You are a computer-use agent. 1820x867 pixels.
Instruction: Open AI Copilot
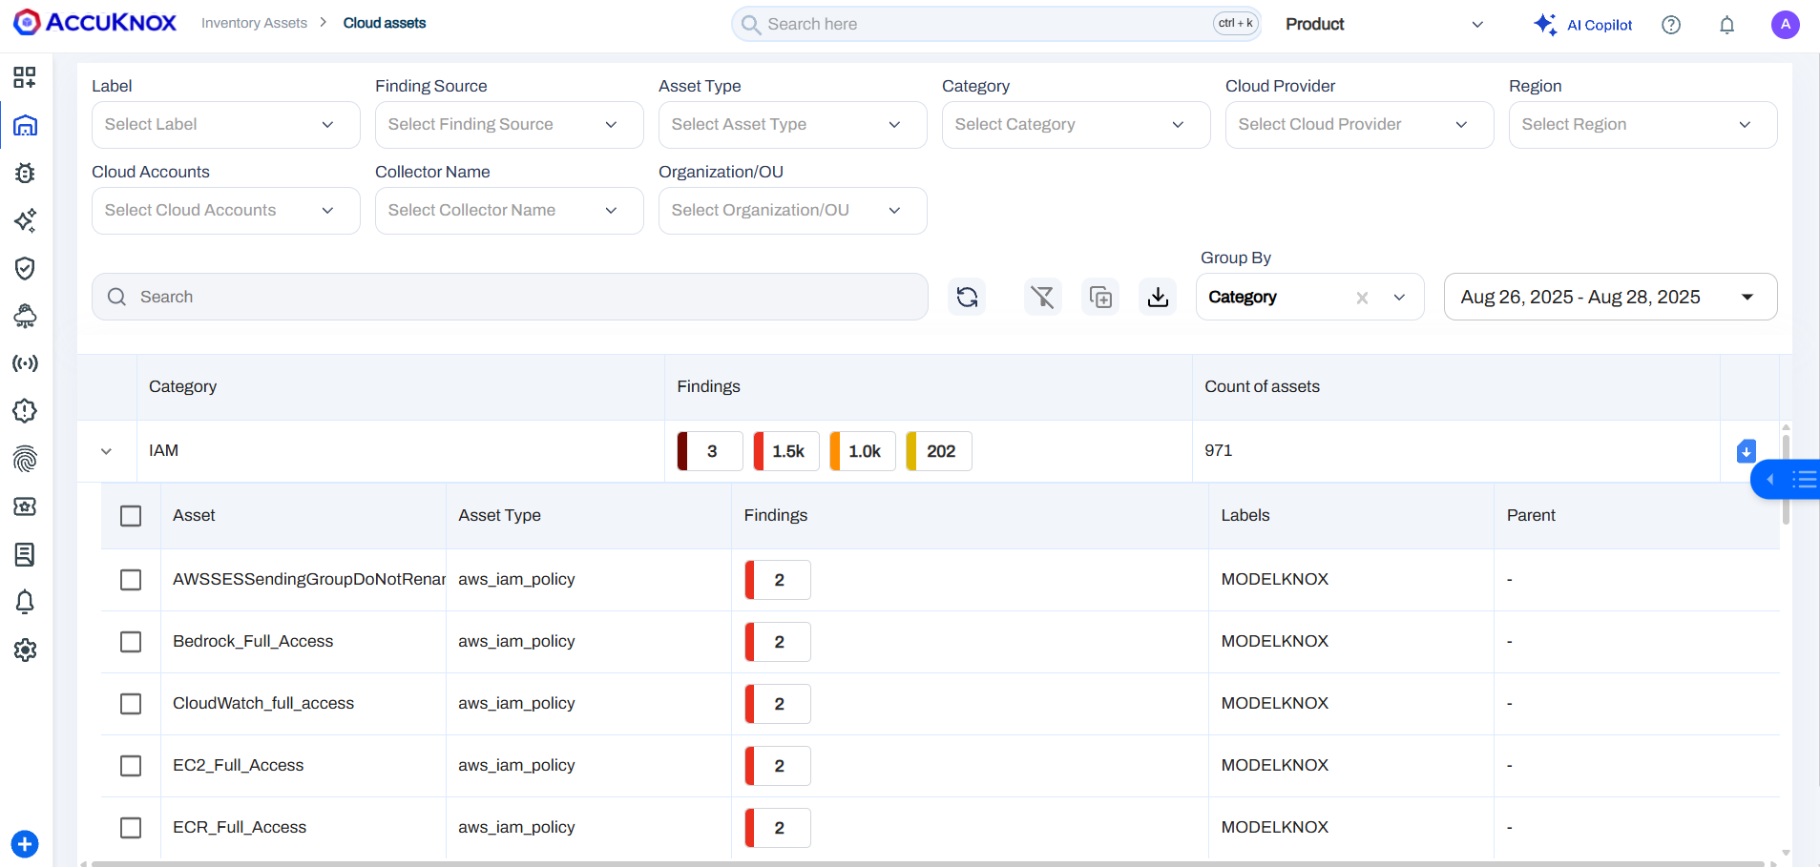1583,25
